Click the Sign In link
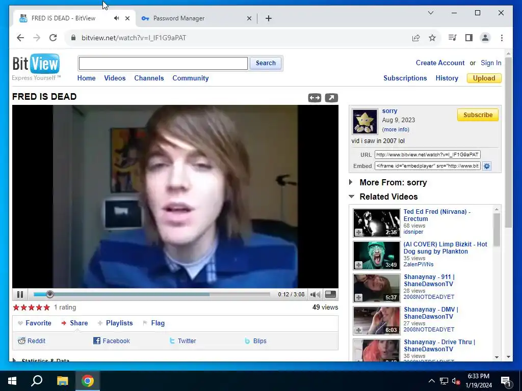The height and width of the screenshot is (391, 522). click(491, 63)
